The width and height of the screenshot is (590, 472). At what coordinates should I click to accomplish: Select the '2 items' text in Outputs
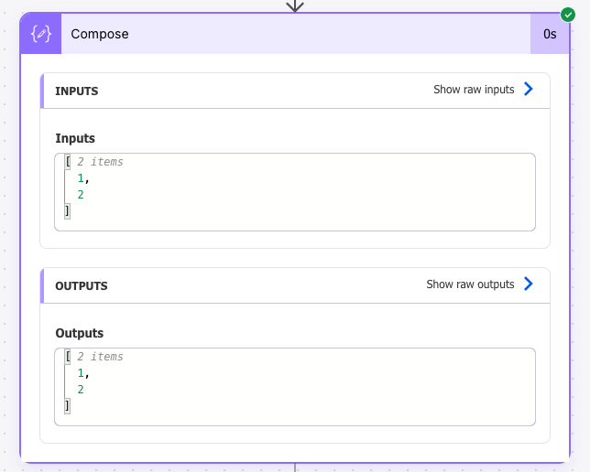pos(100,356)
